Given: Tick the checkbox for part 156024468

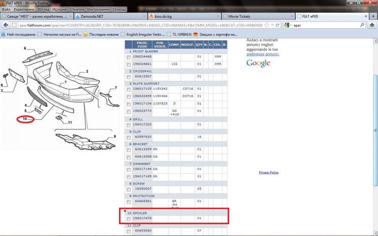Looking at the screenshot, I should (x=129, y=57).
